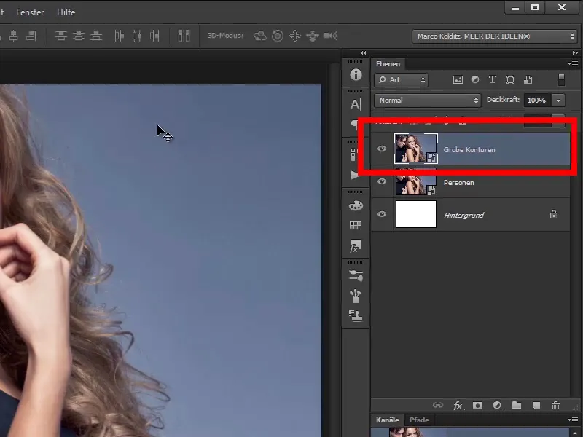Click the Hintergrund layer name
The height and width of the screenshot is (437, 583).
point(463,215)
